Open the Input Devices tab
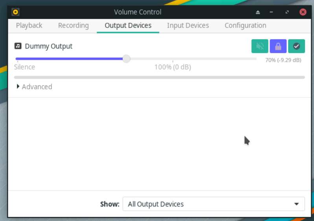314x221 pixels. coord(188,26)
